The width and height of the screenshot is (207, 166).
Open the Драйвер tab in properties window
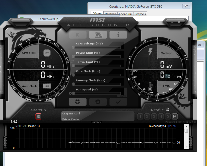111,14
